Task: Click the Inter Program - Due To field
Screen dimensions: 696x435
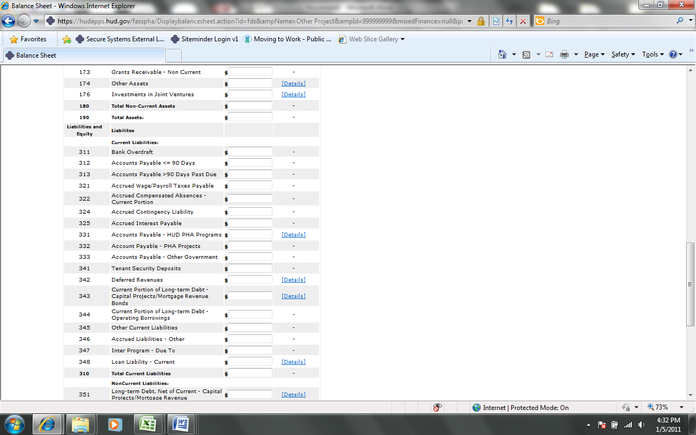Action: pos(250,350)
